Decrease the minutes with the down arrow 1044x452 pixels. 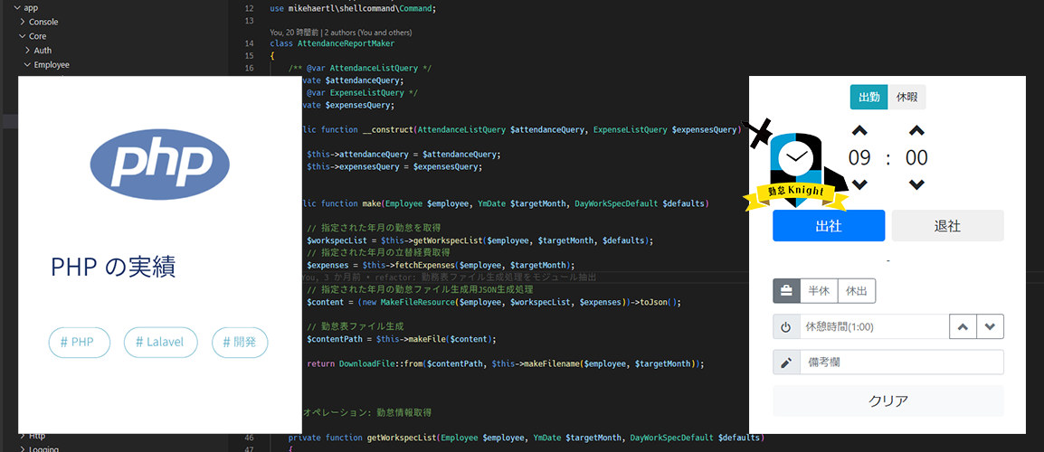916,184
